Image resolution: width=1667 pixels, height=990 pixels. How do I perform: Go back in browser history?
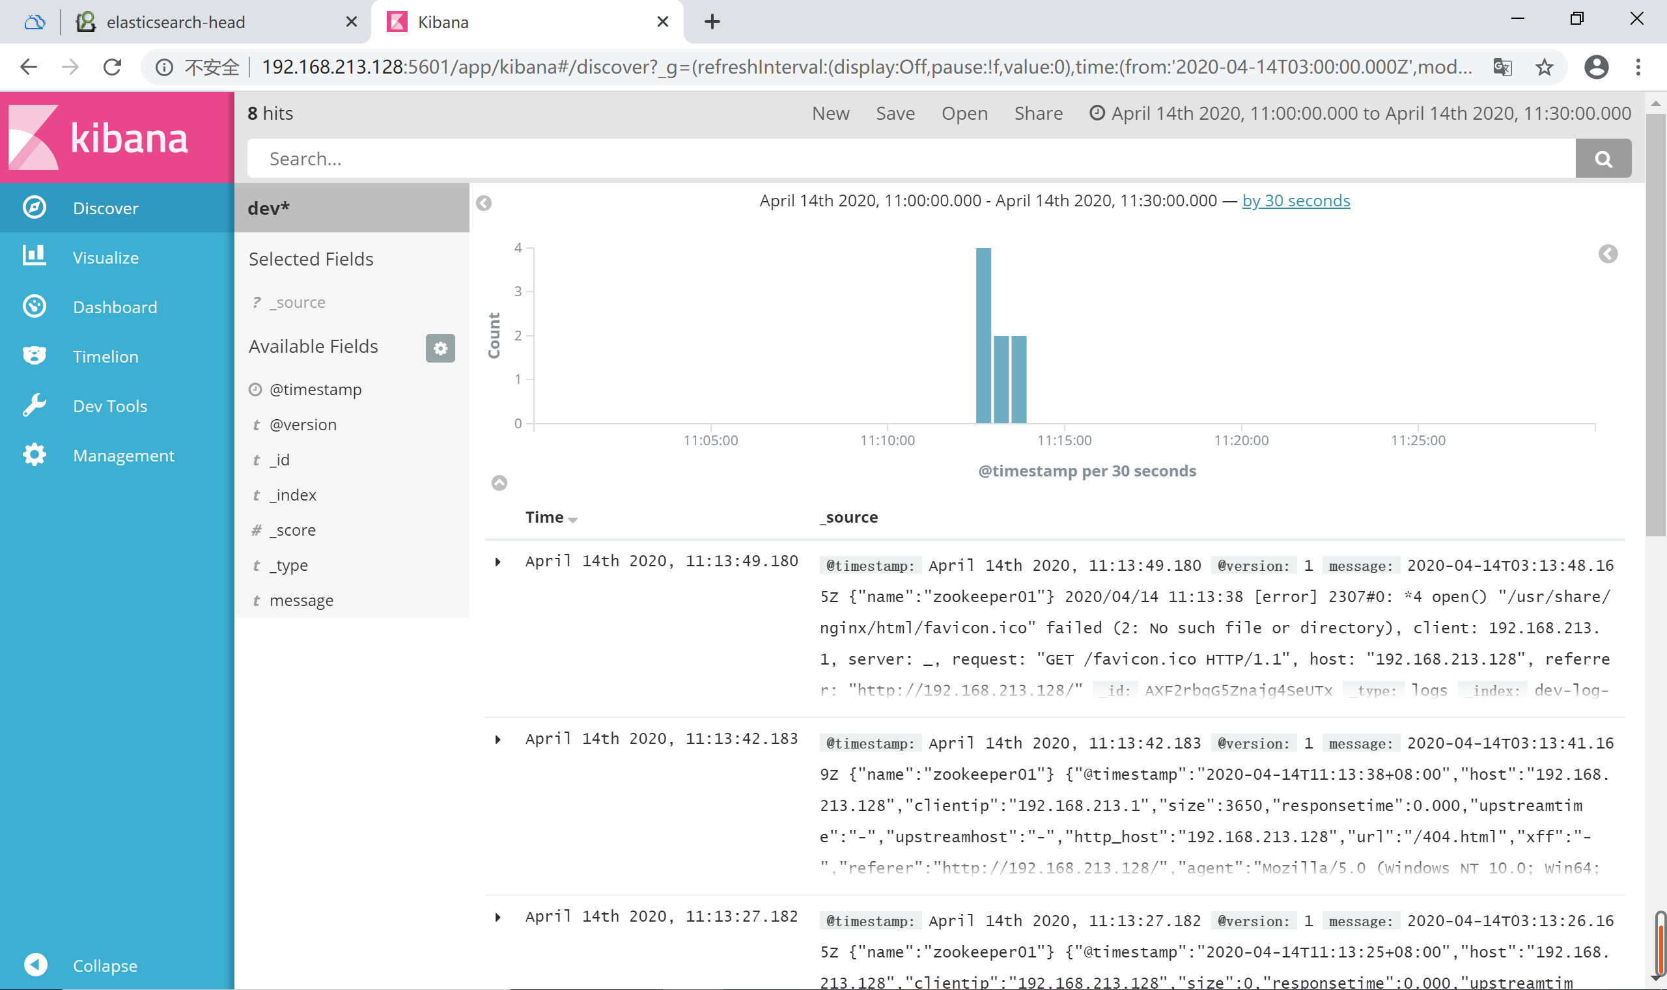click(x=29, y=66)
